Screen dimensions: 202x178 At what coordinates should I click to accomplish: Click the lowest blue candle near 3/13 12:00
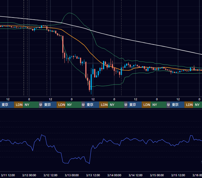point(91,82)
